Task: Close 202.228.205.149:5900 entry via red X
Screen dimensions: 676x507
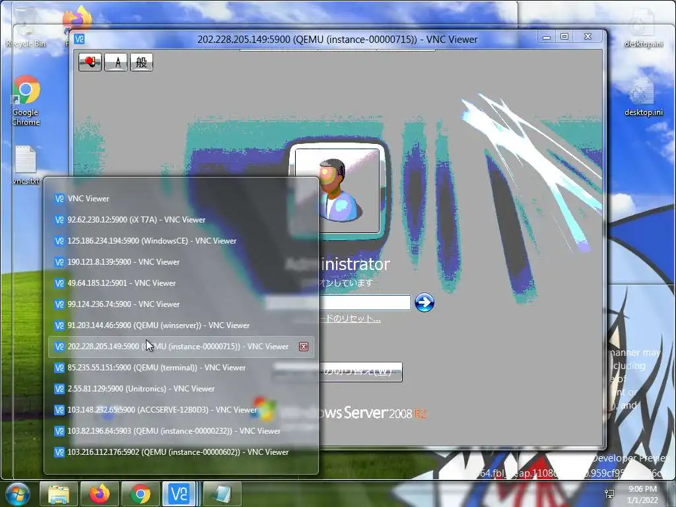Action: click(304, 347)
